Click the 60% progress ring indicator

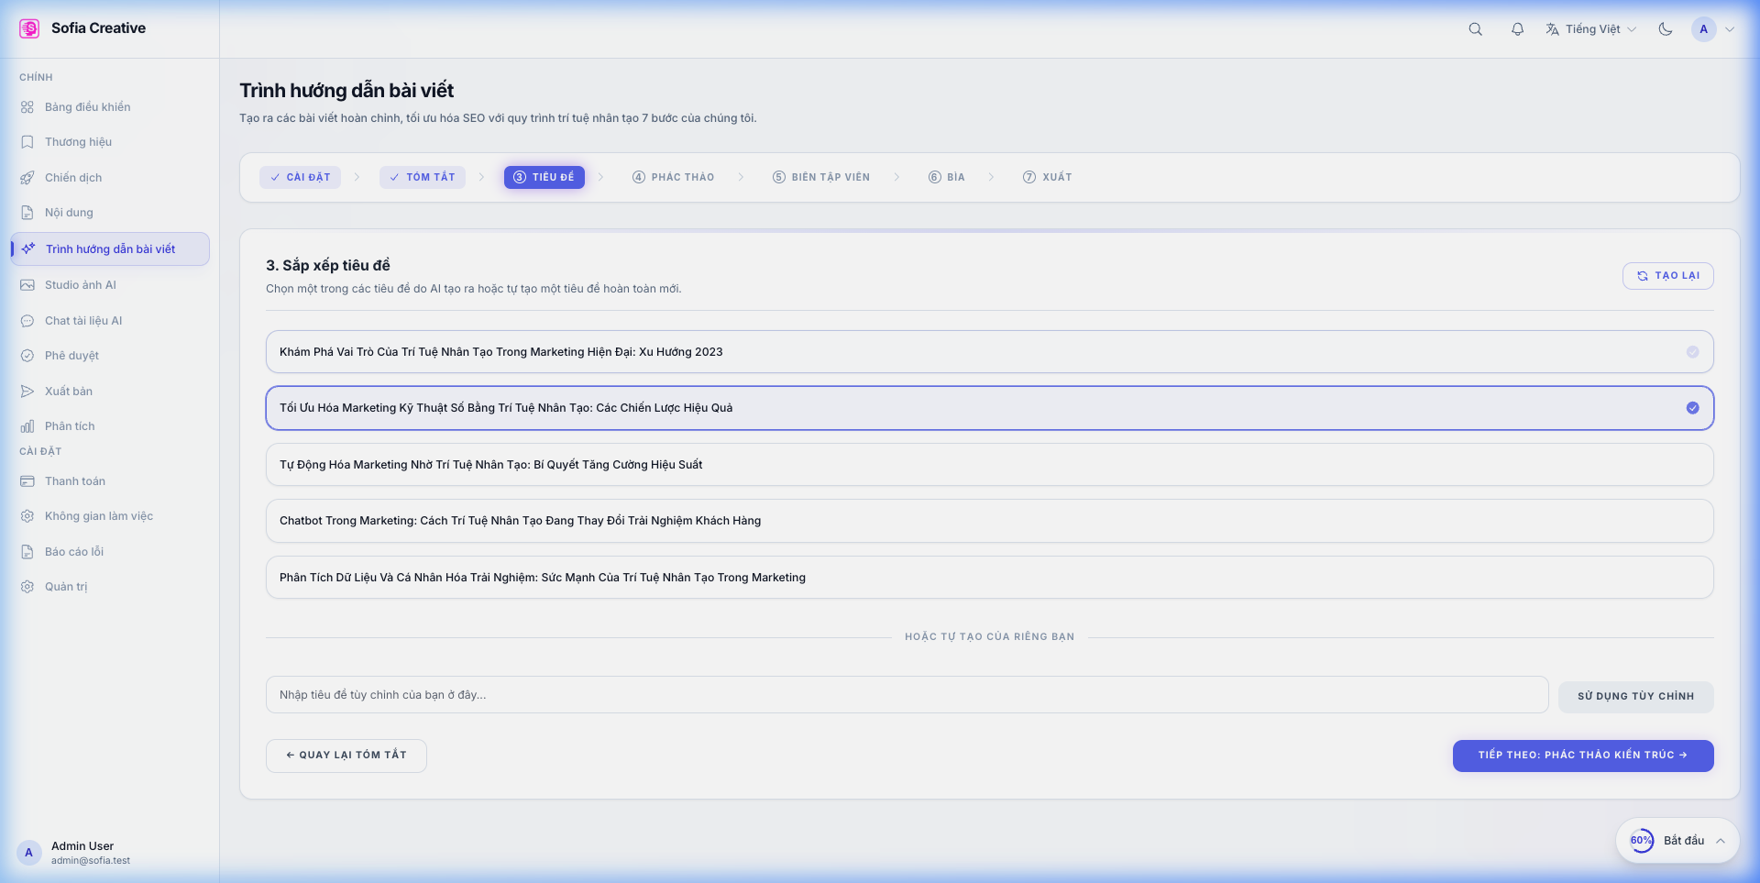coord(1641,841)
